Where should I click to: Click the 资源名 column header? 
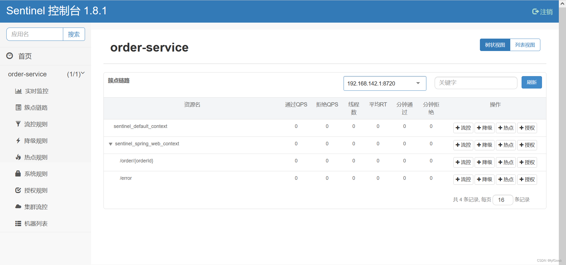[192, 105]
